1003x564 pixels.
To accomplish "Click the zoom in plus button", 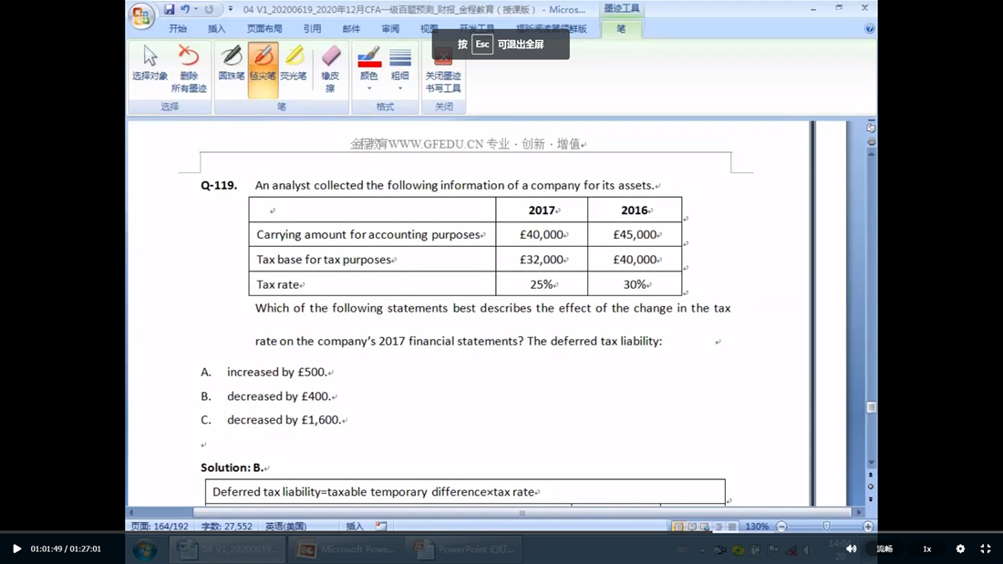I will [x=868, y=527].
